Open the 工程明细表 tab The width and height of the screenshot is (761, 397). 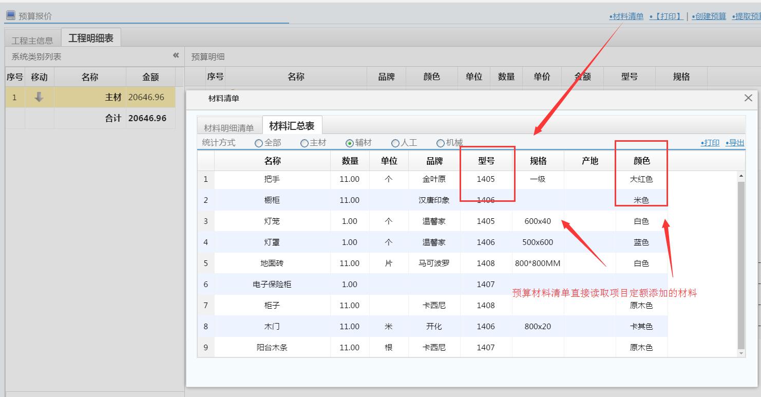click(91, 38)
